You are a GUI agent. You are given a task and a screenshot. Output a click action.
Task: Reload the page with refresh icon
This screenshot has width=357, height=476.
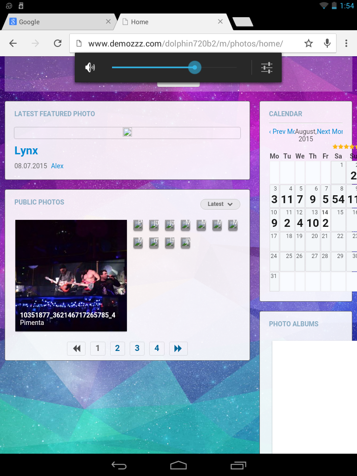58,43
